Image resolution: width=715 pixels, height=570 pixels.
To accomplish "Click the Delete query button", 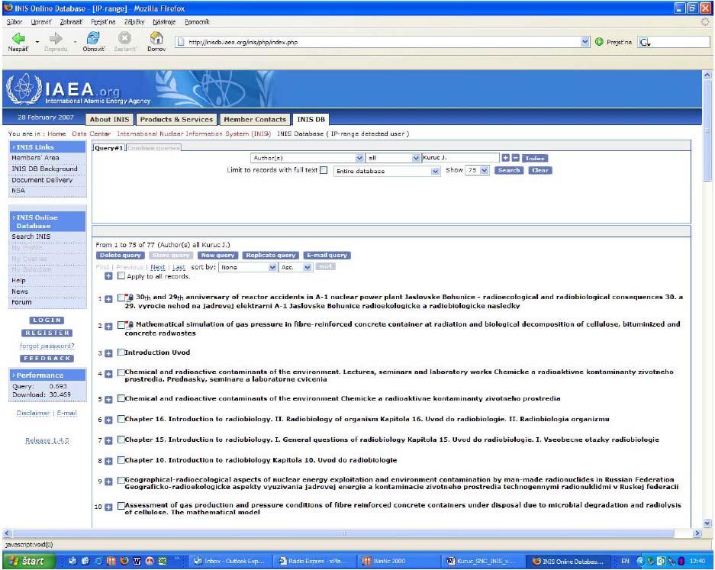I will [x=121, y=256].
